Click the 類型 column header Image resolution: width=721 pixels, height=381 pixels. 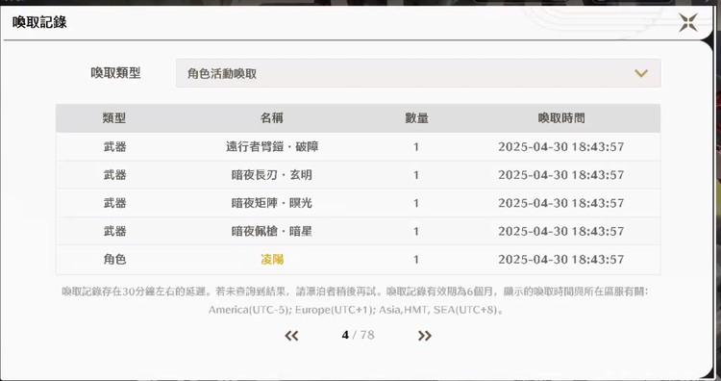(x=114, y=117)
